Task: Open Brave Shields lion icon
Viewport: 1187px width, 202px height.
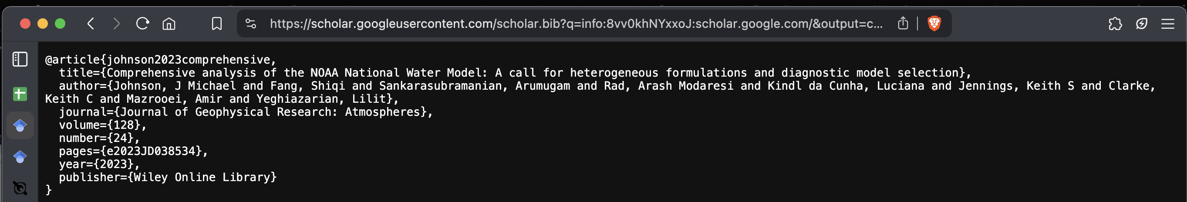Action: pyautogui.click(x=934, y=23)
